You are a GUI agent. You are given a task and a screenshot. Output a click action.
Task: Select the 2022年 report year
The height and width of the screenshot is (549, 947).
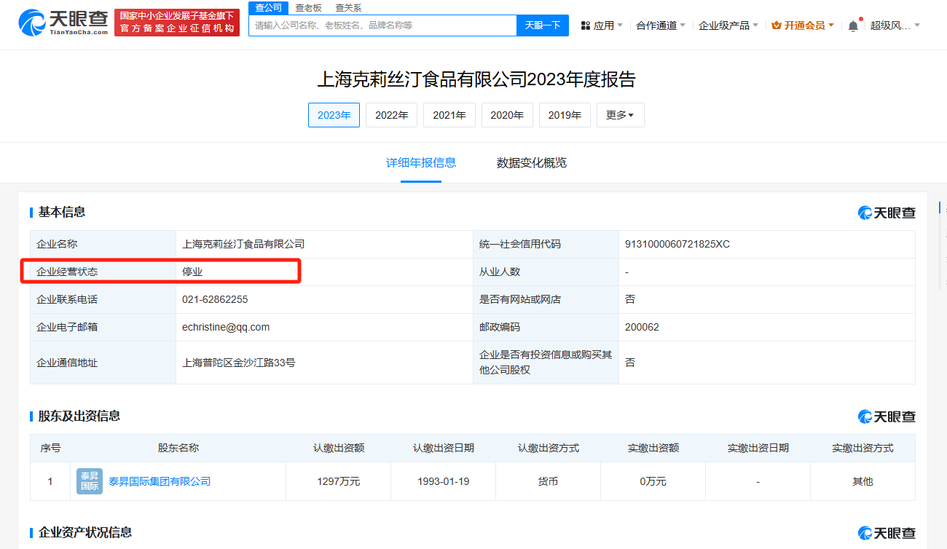tap(392, 115)
